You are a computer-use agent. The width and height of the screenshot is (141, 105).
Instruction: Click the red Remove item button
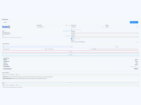click(x=70, y=52)
